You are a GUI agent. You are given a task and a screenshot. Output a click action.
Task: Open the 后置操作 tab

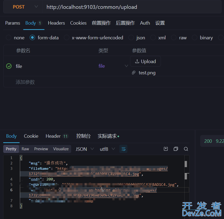click(x=125, y=23)
